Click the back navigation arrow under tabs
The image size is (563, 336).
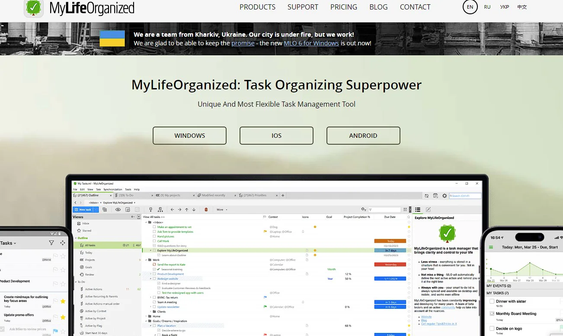tap(76, 202)
